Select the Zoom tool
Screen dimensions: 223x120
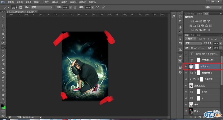(x=3, y=99)
